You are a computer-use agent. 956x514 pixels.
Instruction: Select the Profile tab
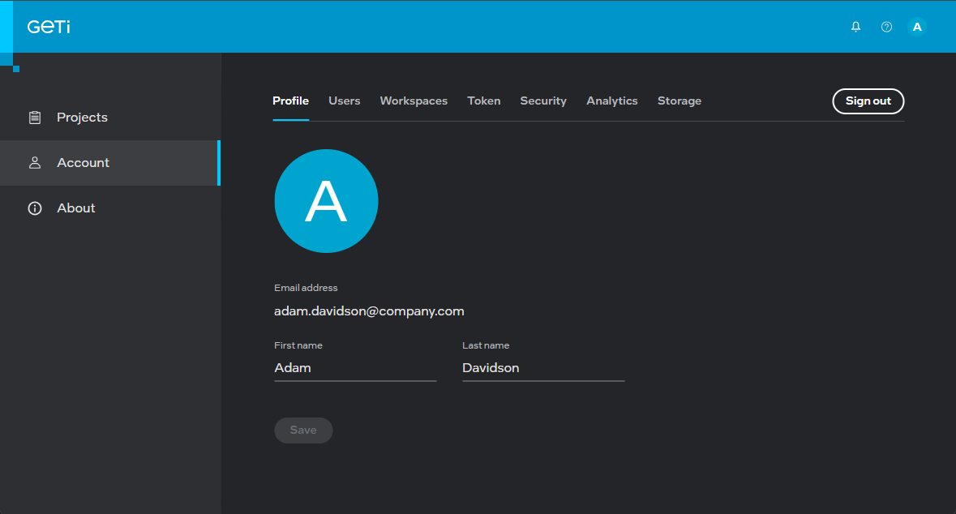290,101
